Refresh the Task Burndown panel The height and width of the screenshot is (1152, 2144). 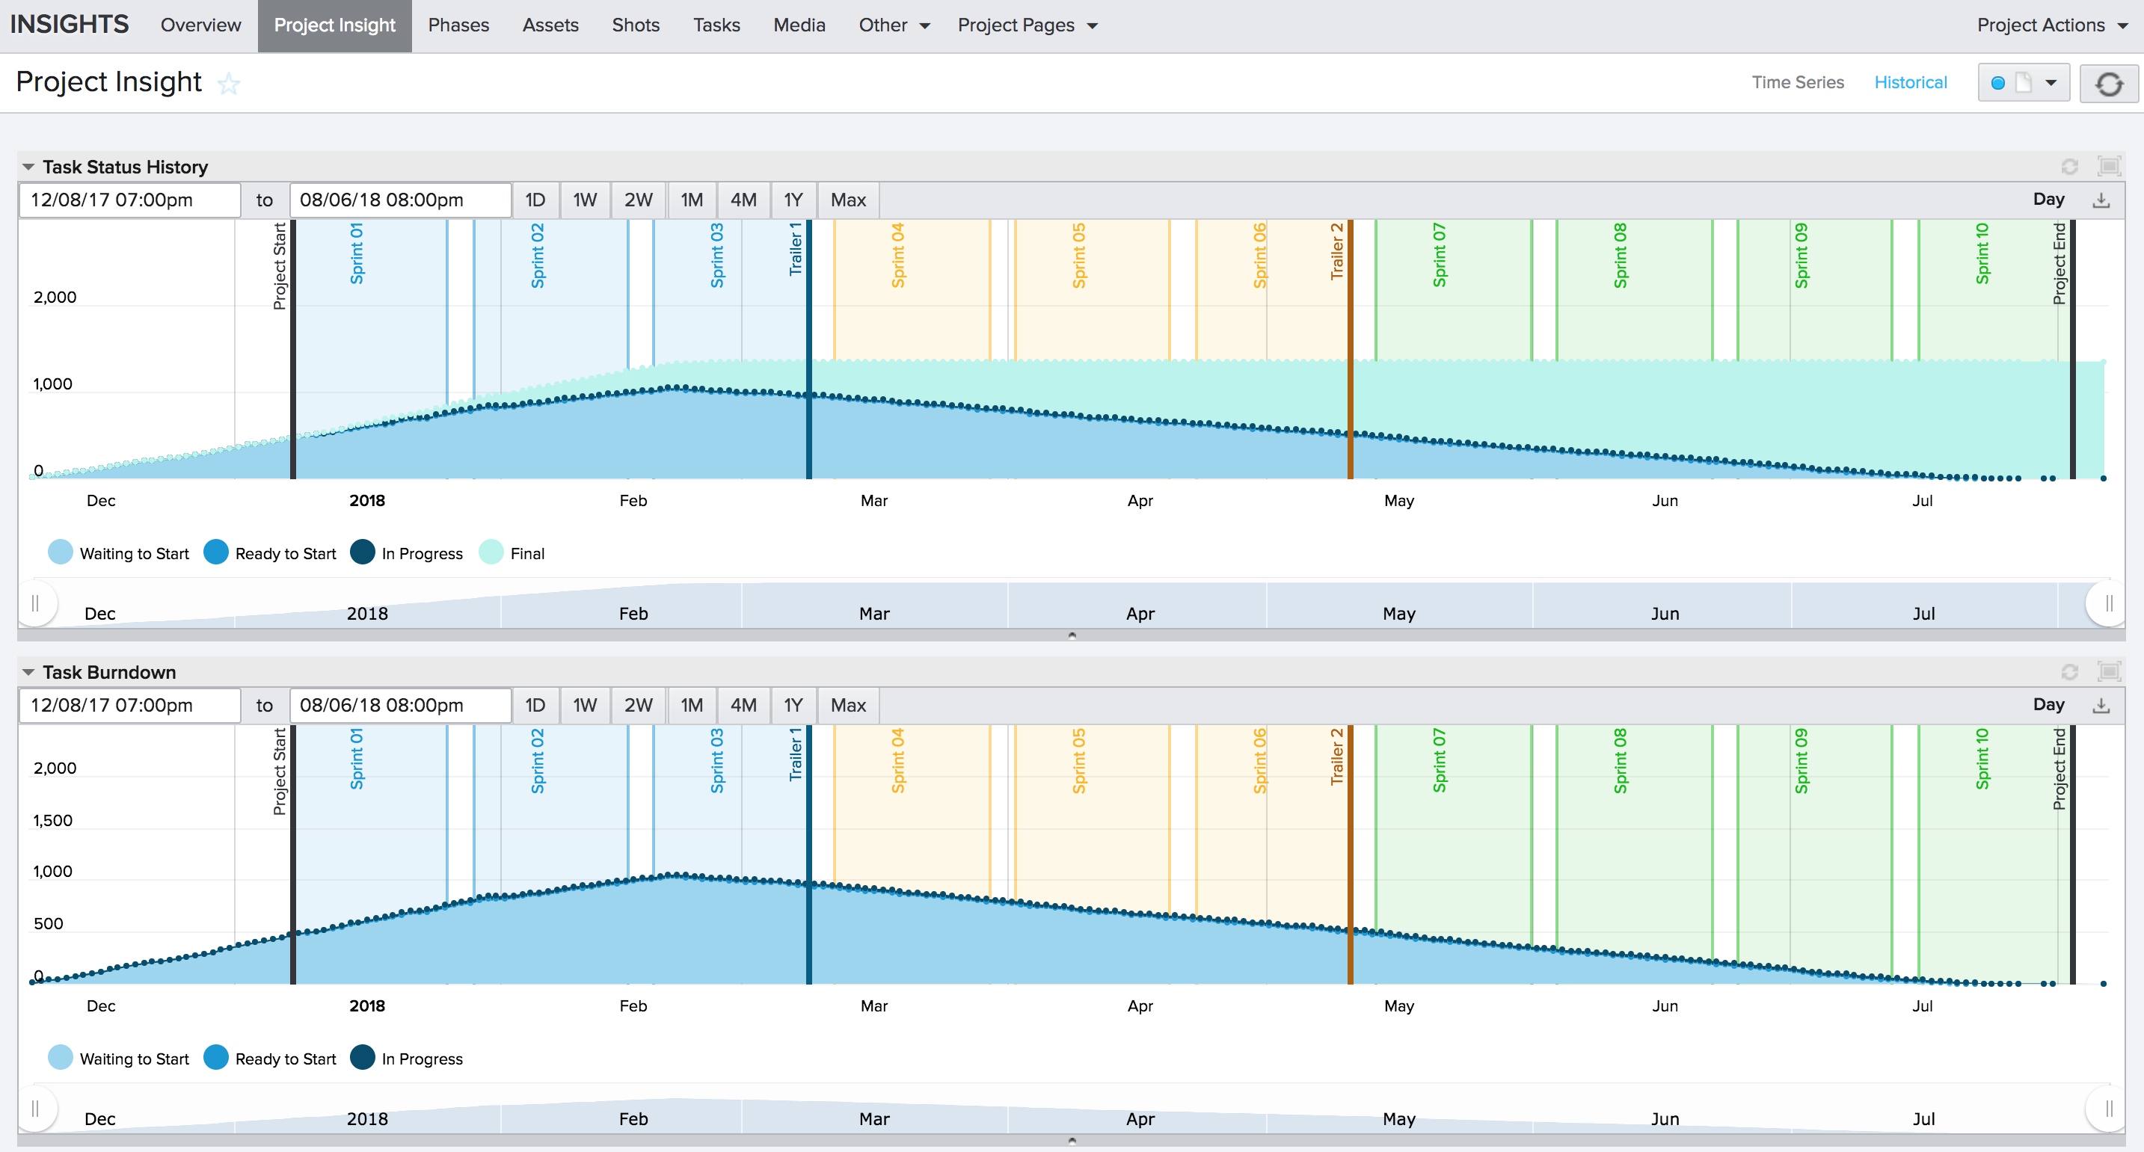[2069, 671]
